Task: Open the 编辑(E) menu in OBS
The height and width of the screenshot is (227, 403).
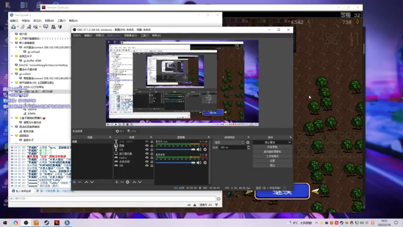Action: click(88, 35)
